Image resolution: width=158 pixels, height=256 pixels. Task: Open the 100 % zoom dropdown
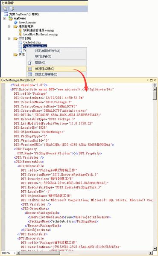tap(15, 253)
